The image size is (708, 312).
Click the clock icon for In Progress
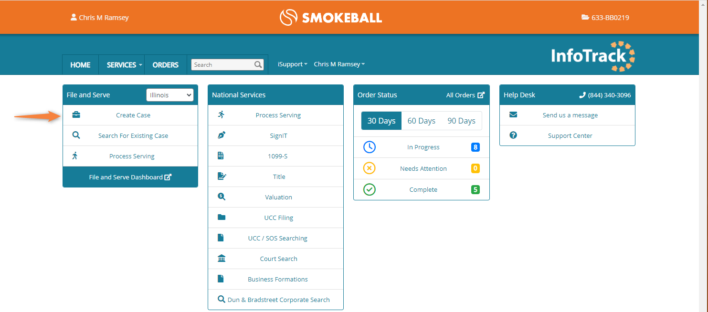coord(370,147)
